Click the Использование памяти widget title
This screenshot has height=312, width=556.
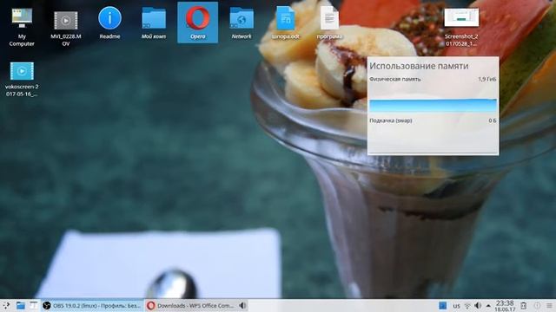(x=419, y=66)
